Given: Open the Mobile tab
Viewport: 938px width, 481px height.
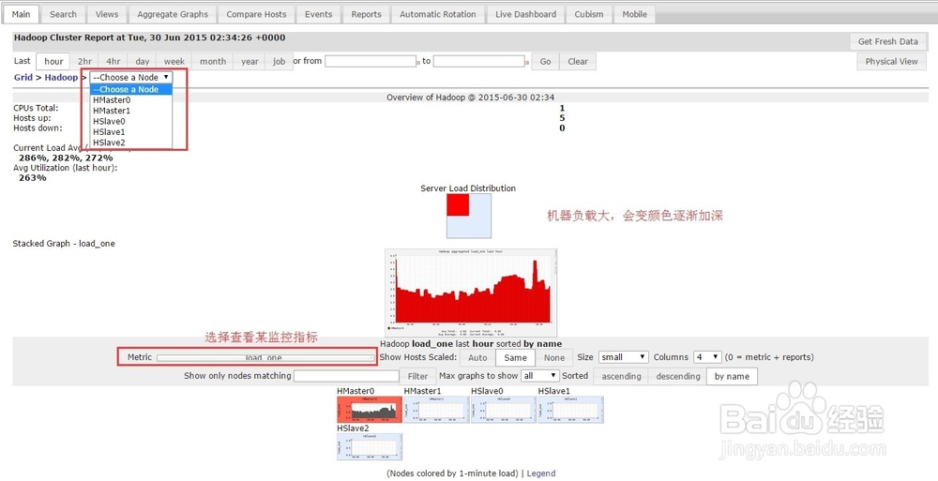Looking at the screenshot, I should [x=634, y=14].
